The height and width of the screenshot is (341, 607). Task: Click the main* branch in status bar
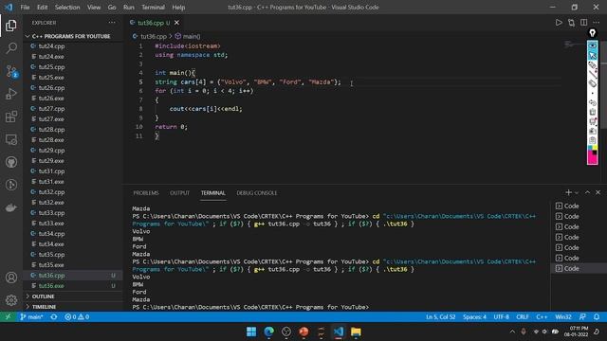[x=31, y=317]
